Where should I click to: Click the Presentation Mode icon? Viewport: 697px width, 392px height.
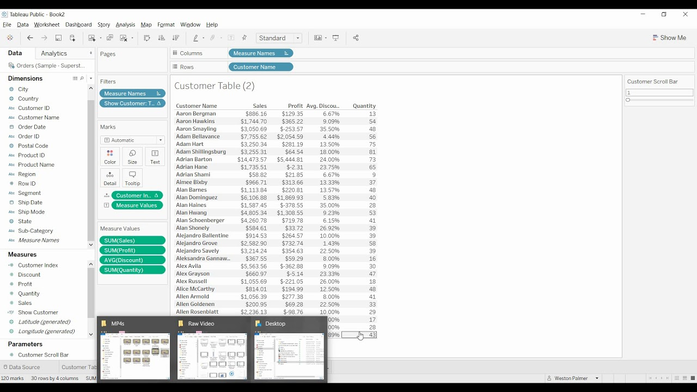tap(335, 38)
